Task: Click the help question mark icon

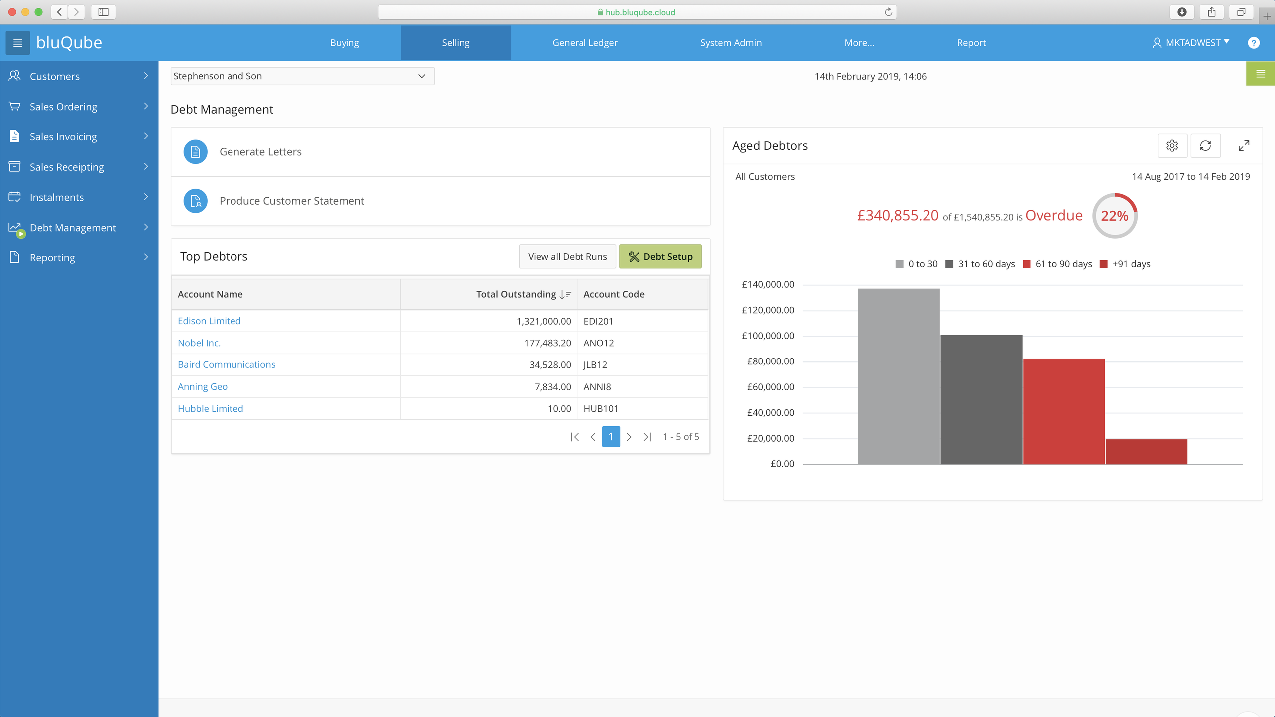Action: click(x=1253, y=43)
